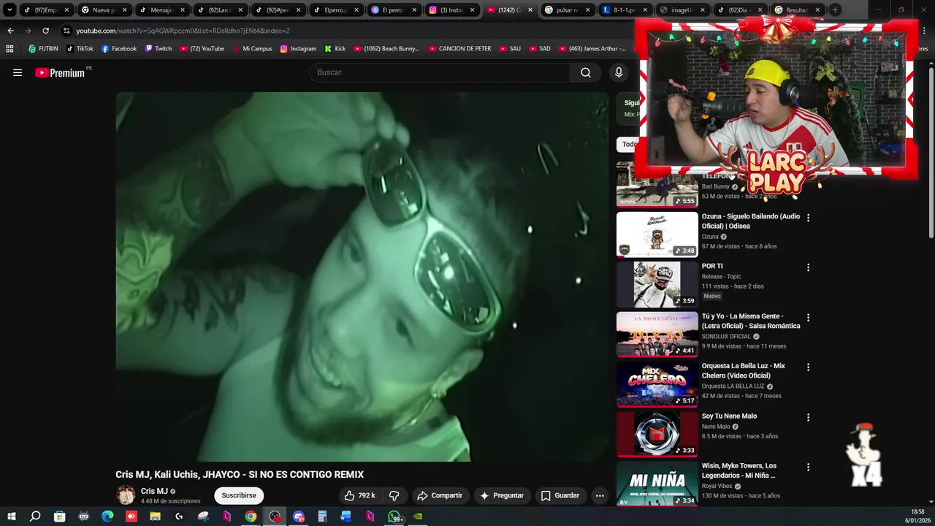This screenshot has height=526, width=935.
Task: Open Calculator from taskbar
Action: point(322,517)
